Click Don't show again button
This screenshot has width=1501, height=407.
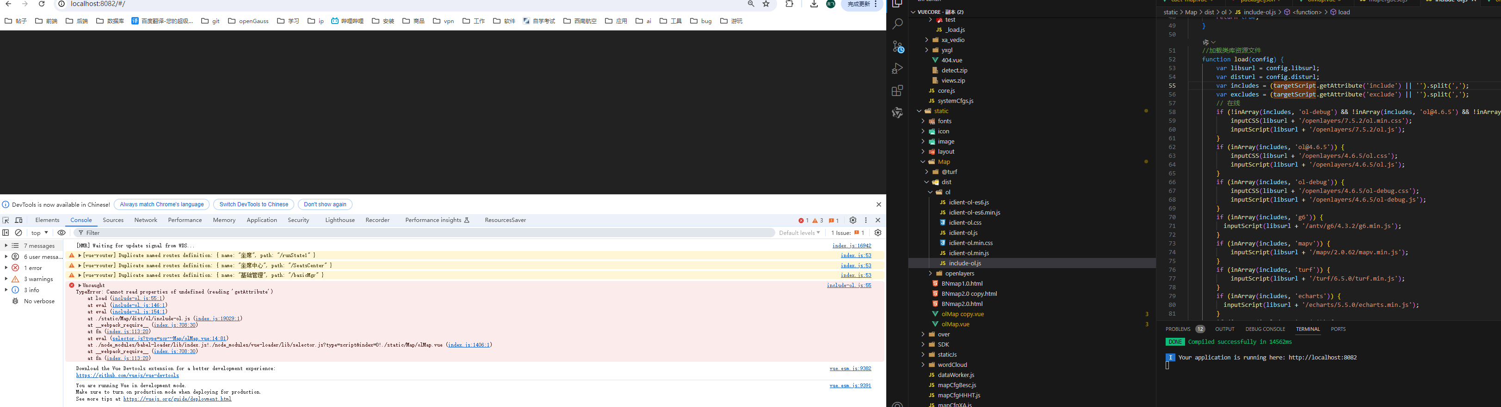pyautogui.click(x=325, y=205)
